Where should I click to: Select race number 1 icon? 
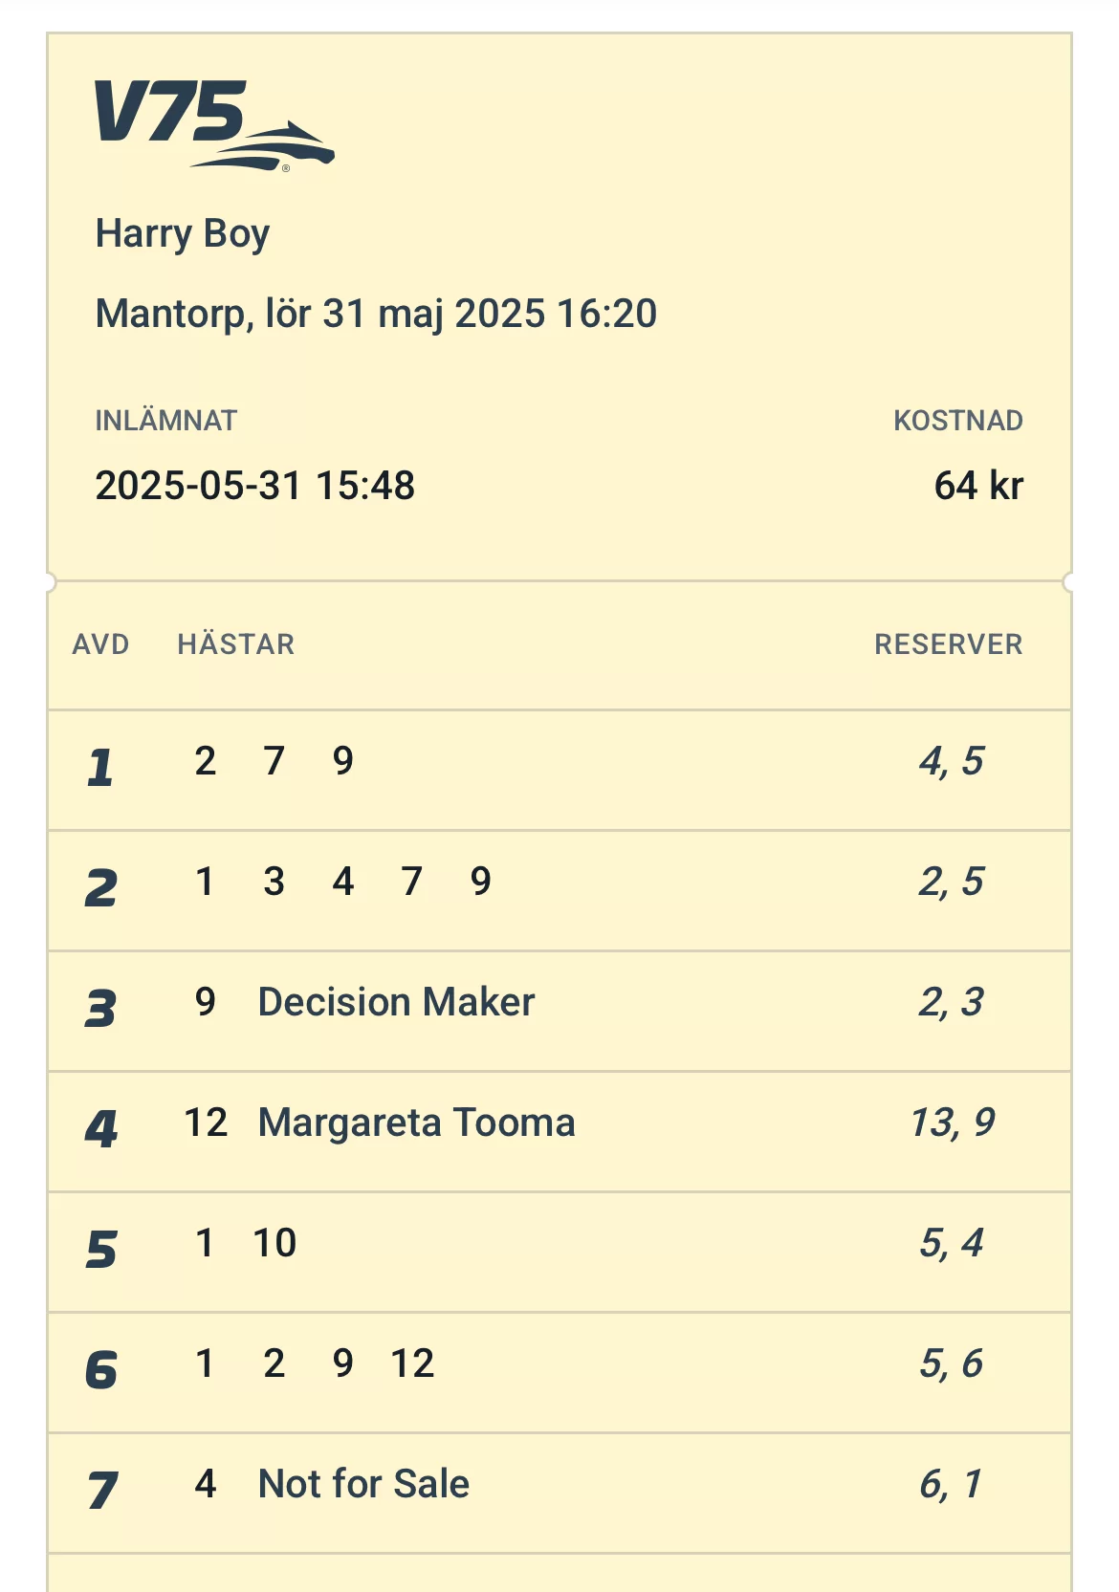coord(100,767)
